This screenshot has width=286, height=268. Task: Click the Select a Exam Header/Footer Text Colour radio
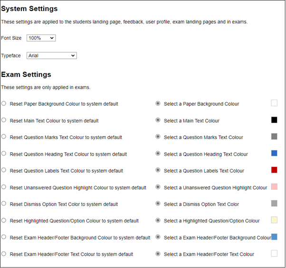158,254
